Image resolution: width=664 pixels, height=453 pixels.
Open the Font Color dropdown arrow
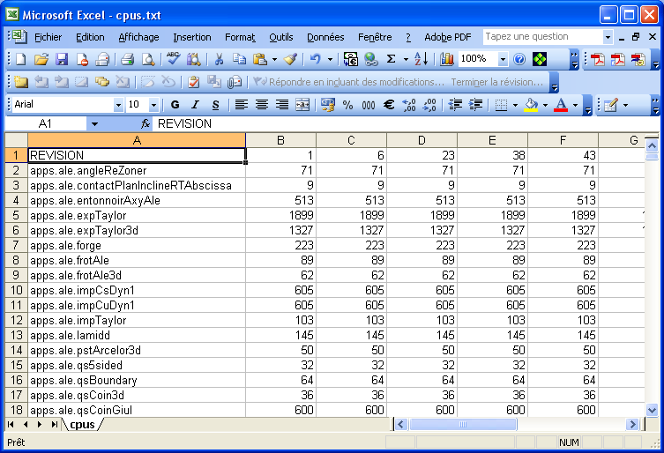pyautogui.click(x=575, y=105)
